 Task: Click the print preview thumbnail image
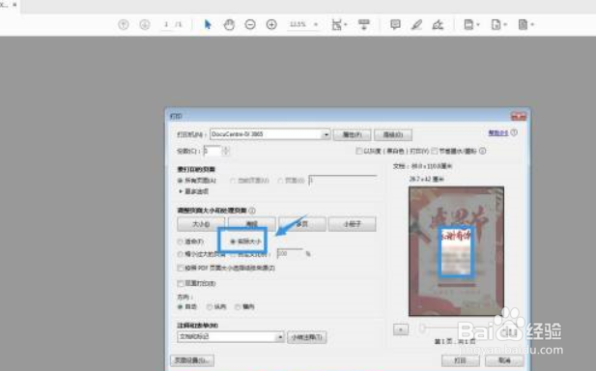click(456, 251)
